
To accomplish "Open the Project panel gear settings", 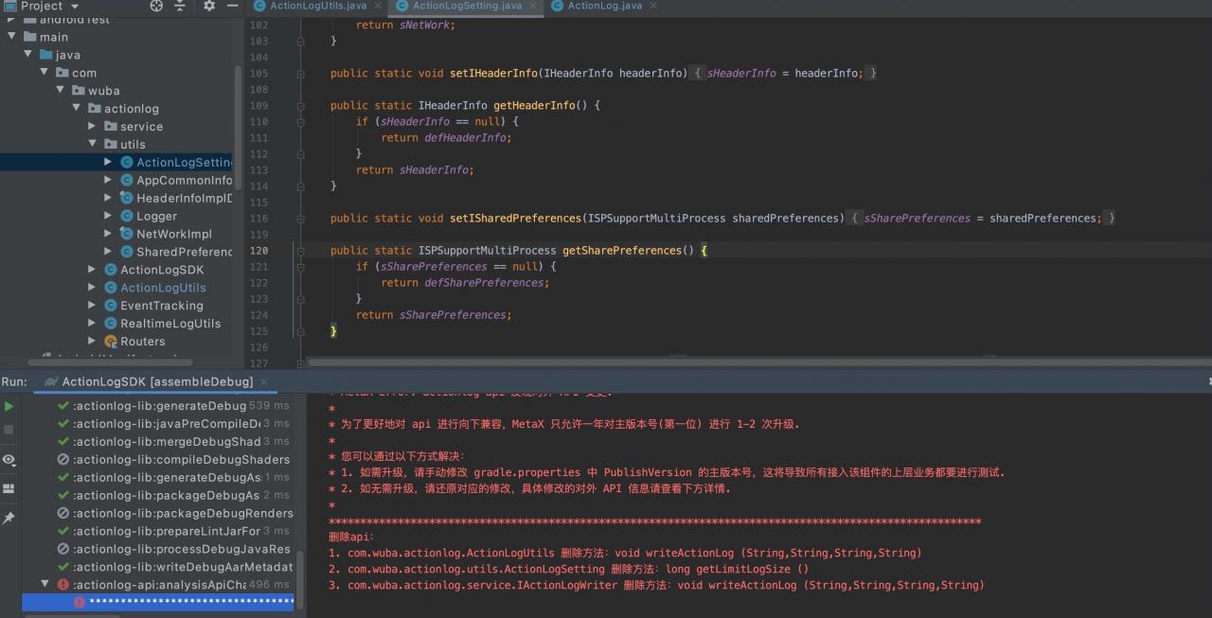I will coord(209,6).
